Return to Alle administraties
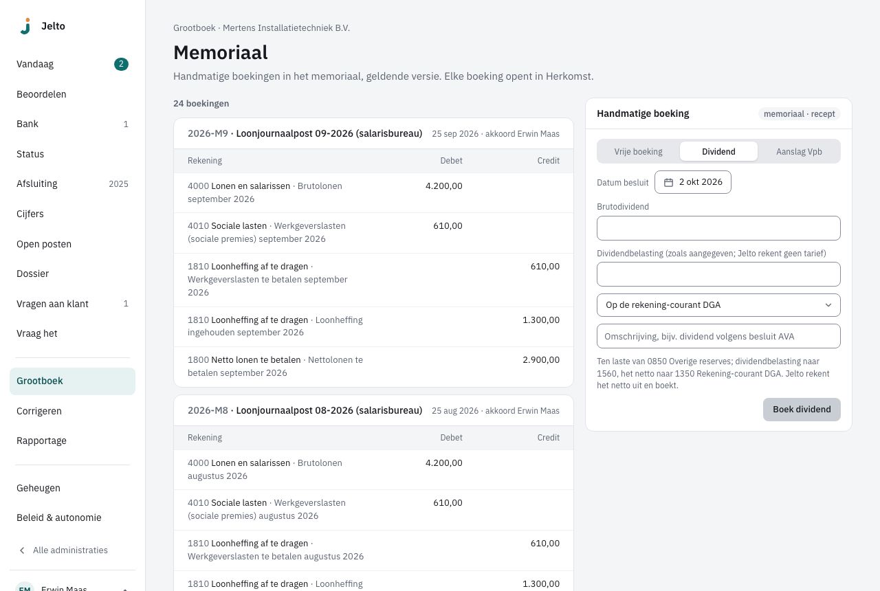The height and width of the screenshot is (591, 880). pyautogui.click(x=72, y=550)
